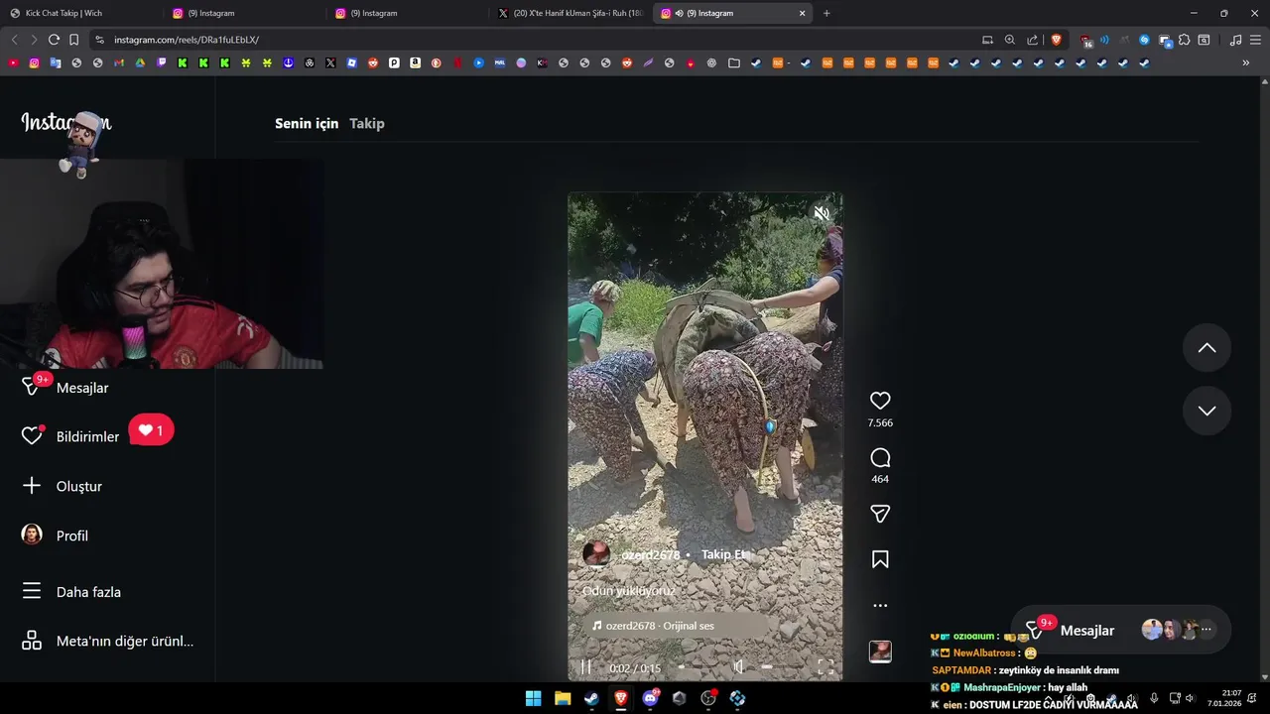Open Steam from the taskbar
1270x714 pixels.
591,698
